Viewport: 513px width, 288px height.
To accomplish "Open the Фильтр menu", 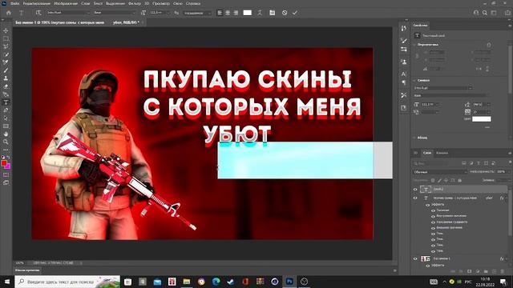I will point(135,3).
